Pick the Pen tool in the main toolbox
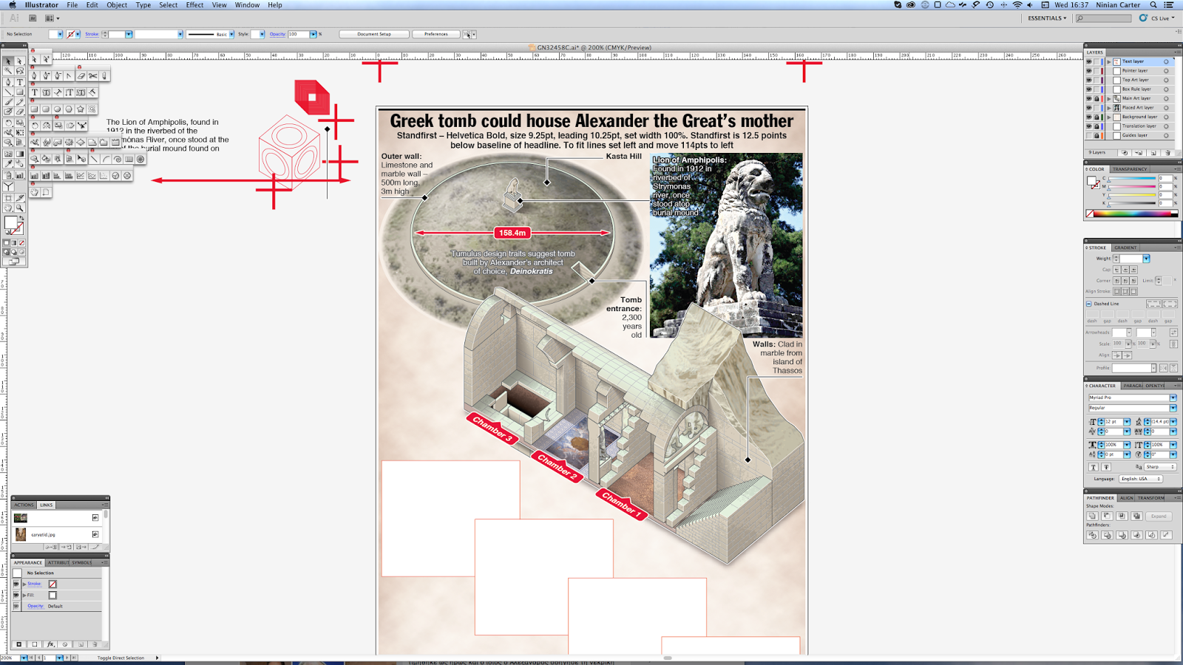Screen dimensions: 1183x665 [x=8, y=82]
